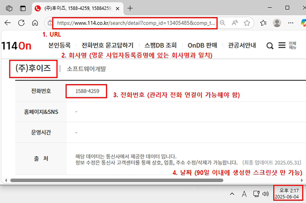
Task: Click the 홈페이지&SNS row label
Action: 41,112
